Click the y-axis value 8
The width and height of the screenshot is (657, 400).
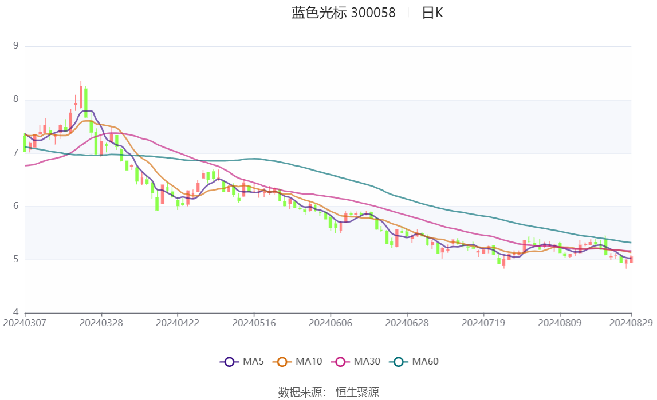16,99
